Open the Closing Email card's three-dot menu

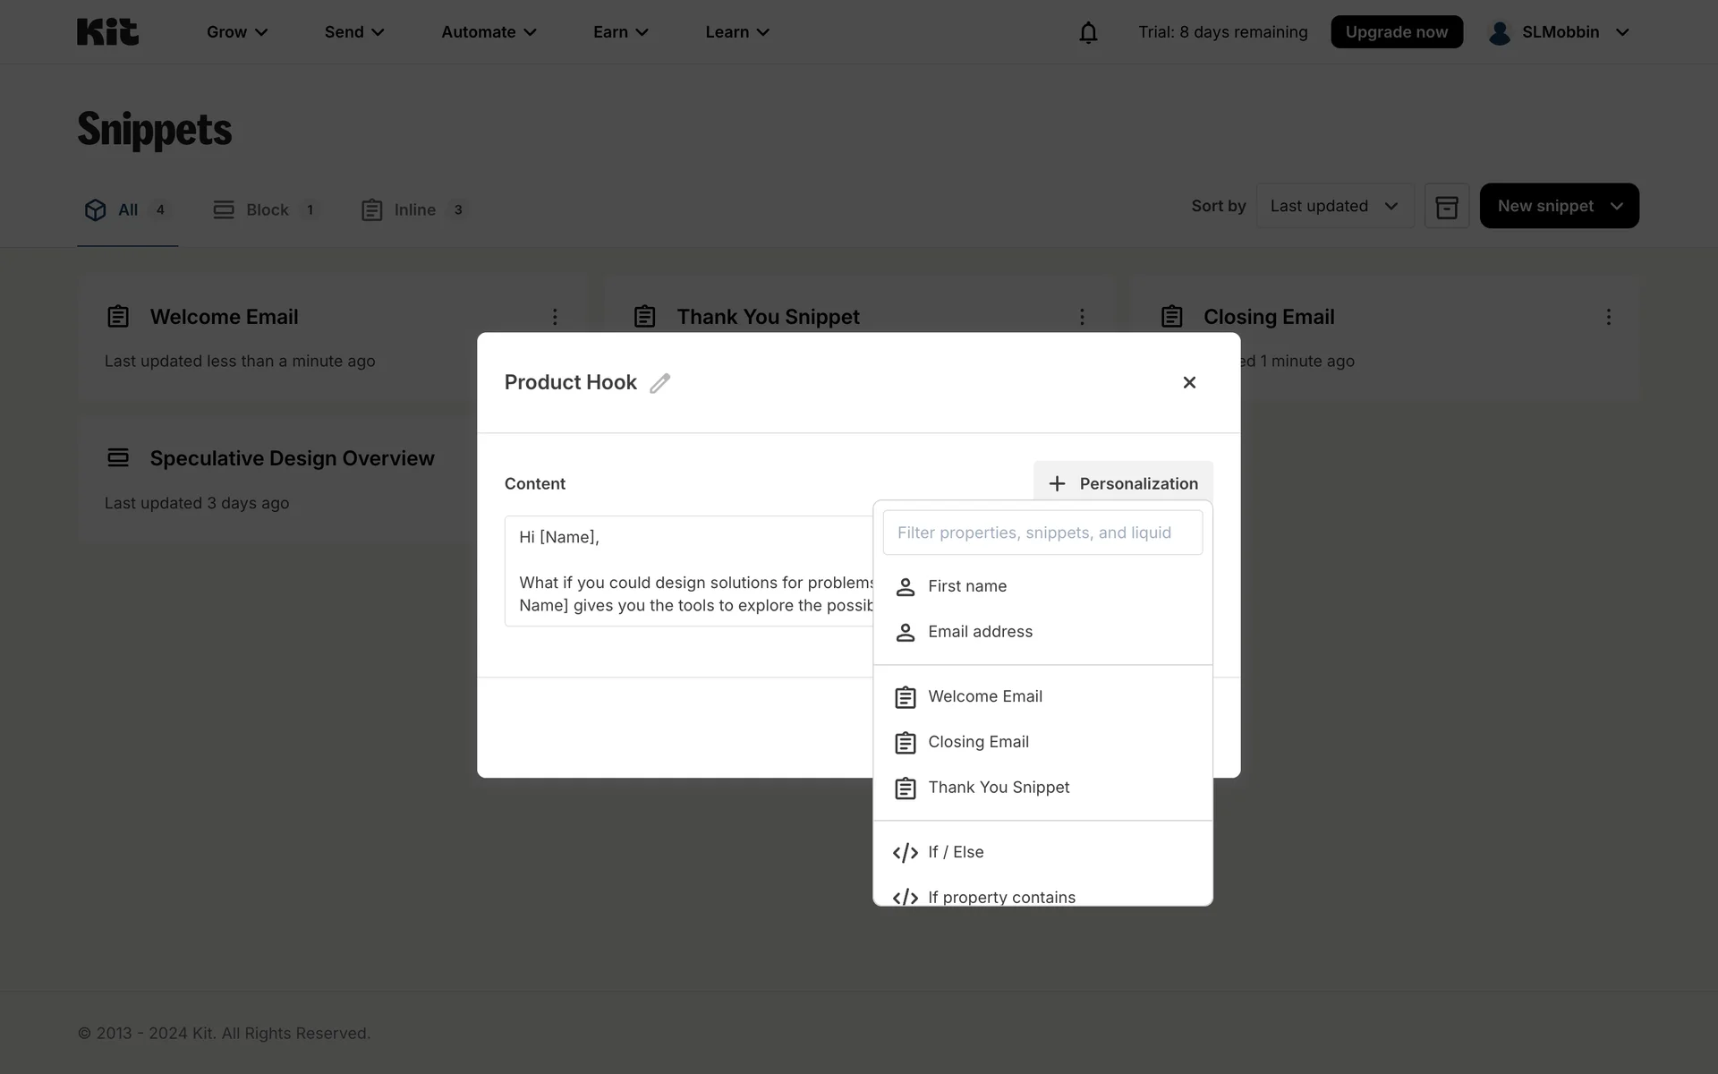click(x=1608, y=317)
